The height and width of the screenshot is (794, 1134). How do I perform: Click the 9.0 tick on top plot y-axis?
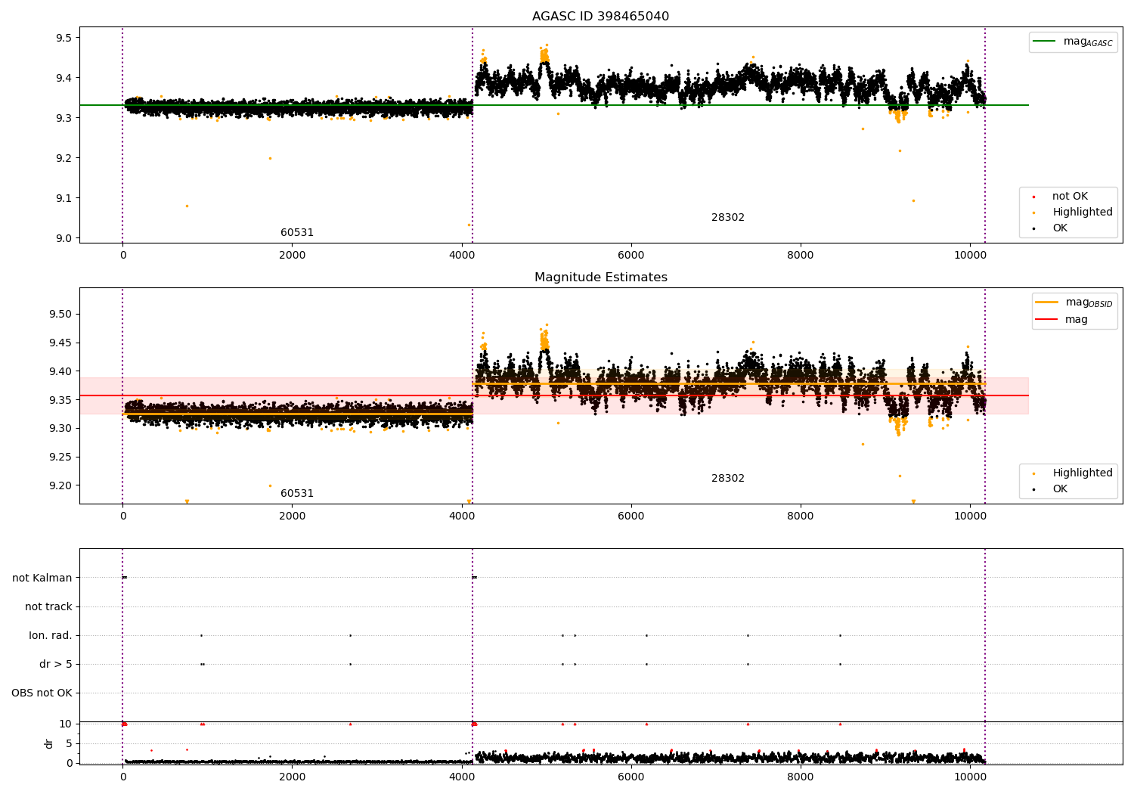[63, 238]
